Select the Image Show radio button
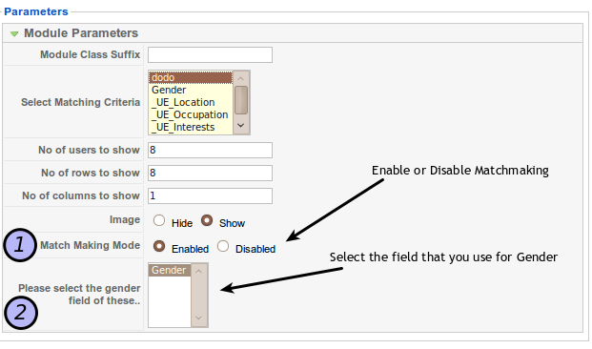Image resolution: width=592 pixels, height=349 pixels. click(x=207, y=220)
